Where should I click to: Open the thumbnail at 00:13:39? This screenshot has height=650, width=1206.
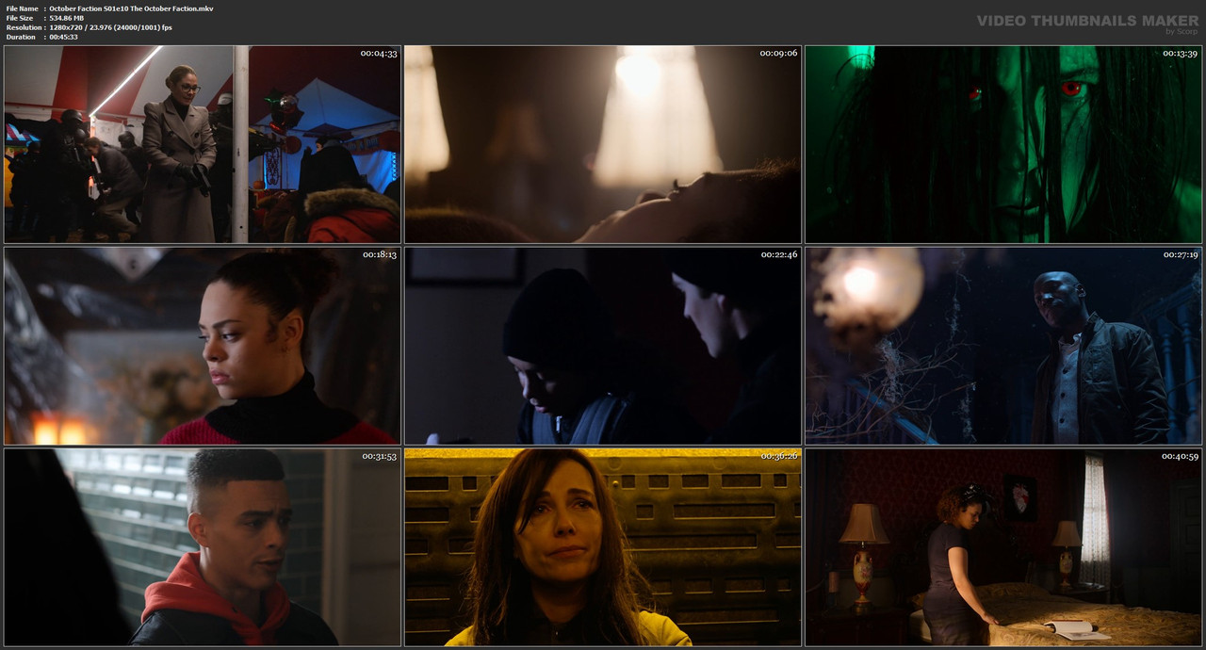point(1003,144)
